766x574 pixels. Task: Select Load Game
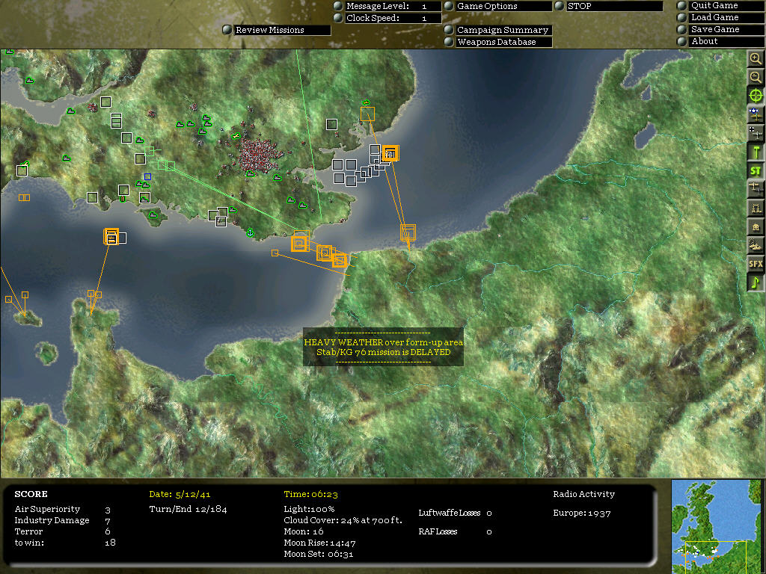click(726, 17)
